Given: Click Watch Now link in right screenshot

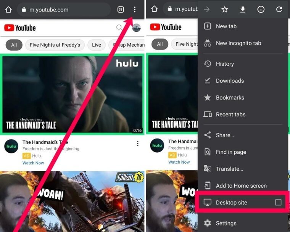Looking at the screenshot, I should pos(179,162).
